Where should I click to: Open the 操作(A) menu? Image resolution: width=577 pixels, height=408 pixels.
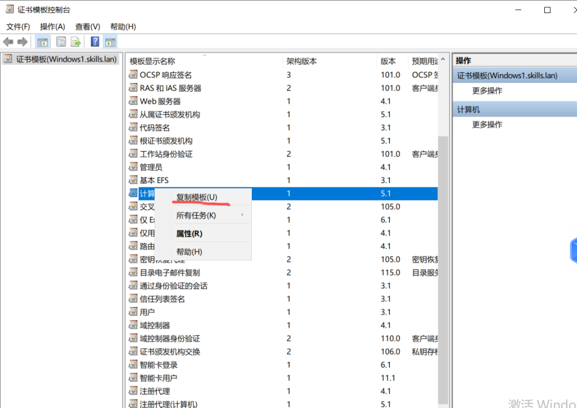click(x=52, y=26)
